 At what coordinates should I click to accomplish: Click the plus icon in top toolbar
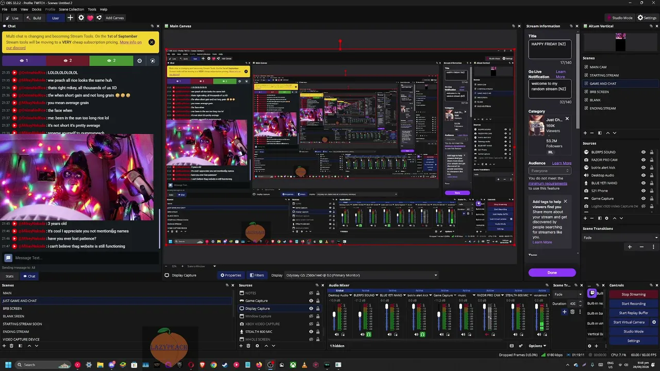tap(71, 18)
